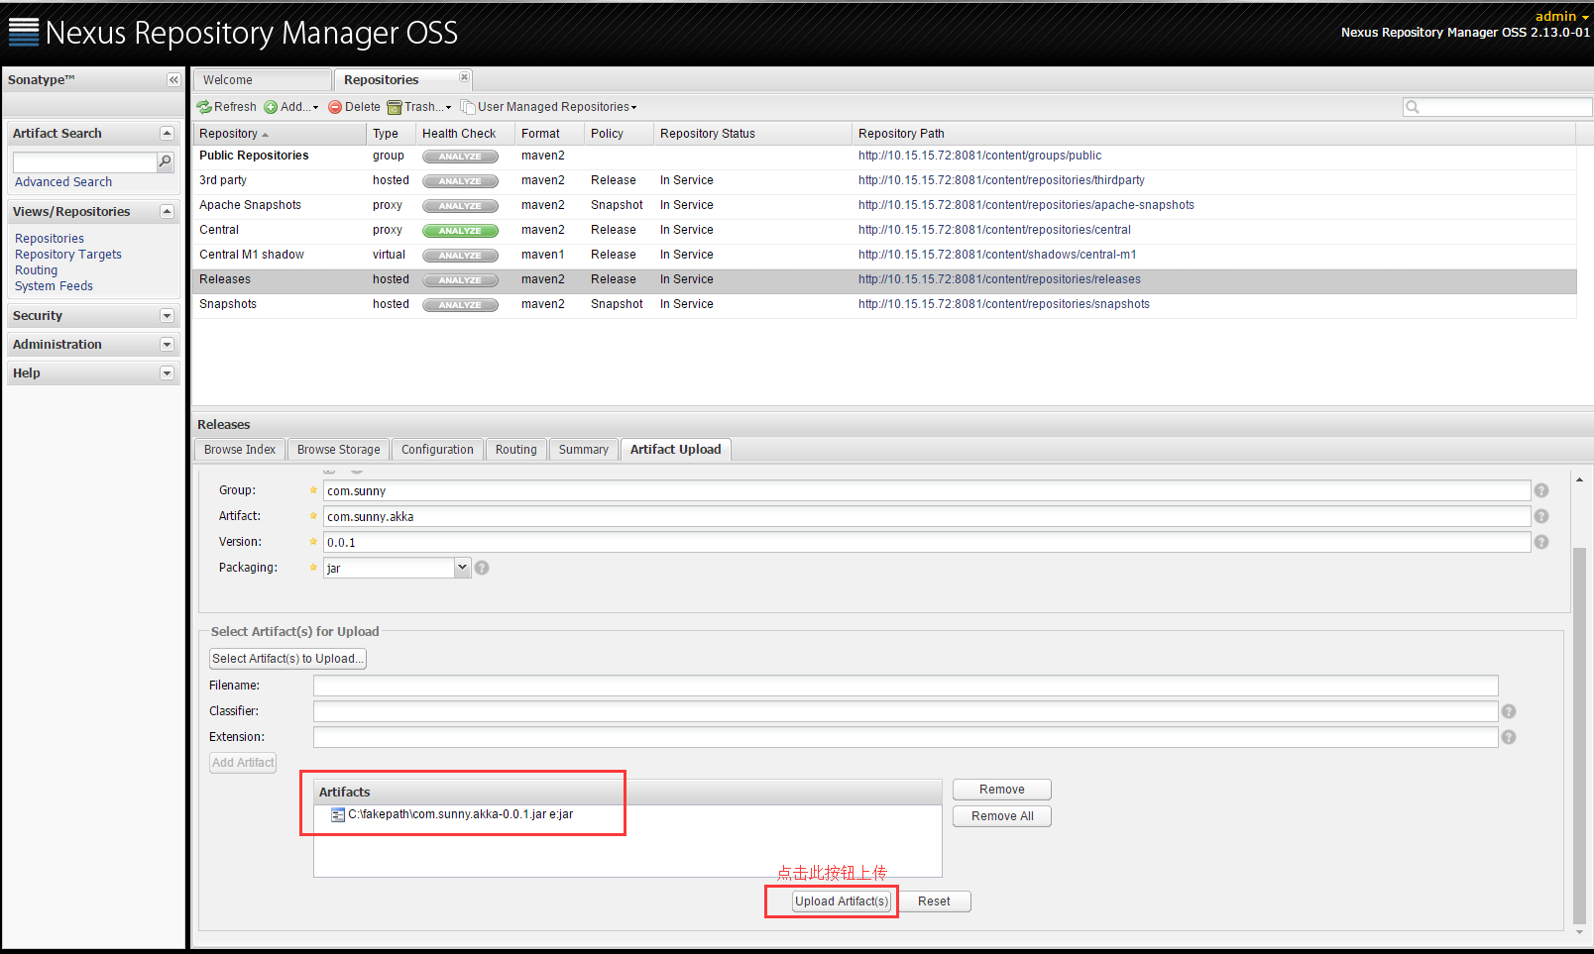Click the jar file icon in Artifacts list
Screen dimensions: 1594x954
pos(338,815)
